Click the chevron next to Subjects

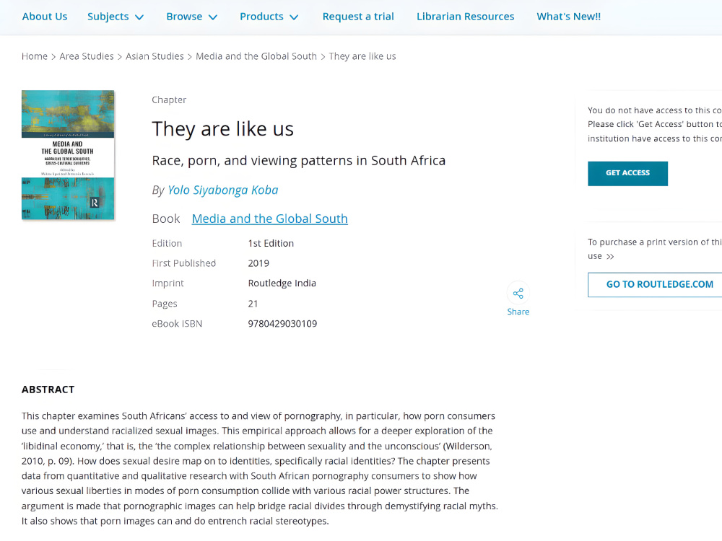(139, 17)
